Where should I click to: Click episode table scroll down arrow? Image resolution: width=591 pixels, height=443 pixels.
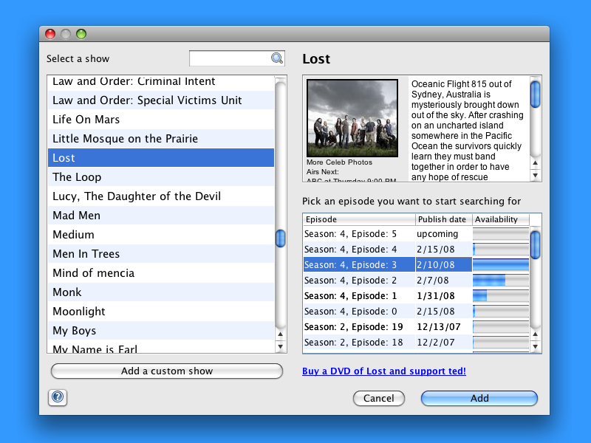(535, 346)
